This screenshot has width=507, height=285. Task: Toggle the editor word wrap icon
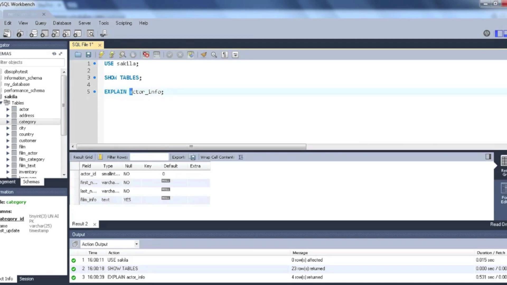235,55
